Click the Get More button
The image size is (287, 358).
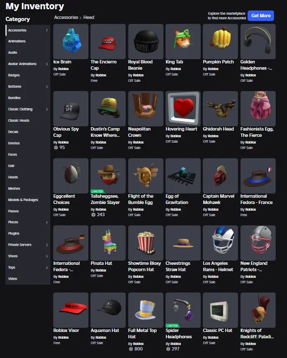click(x=261, y=16)
